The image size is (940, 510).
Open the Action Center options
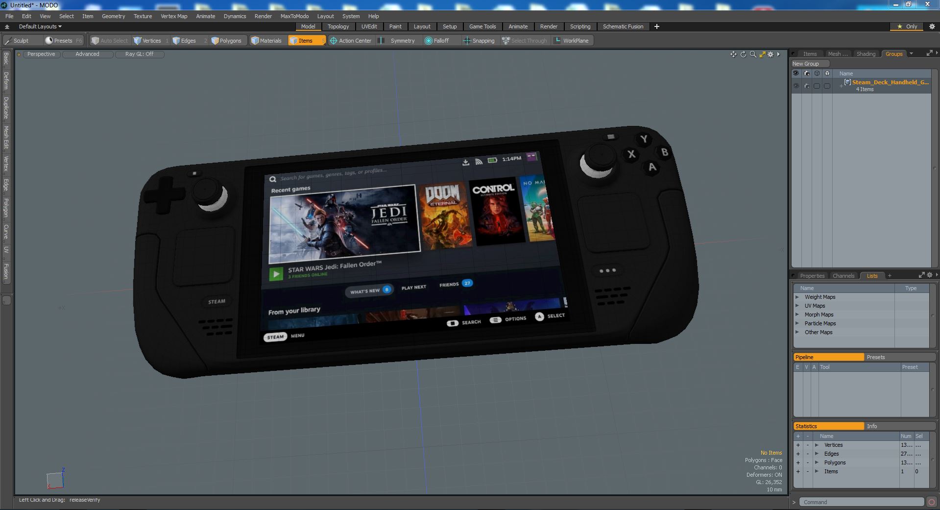click(x=351, y=41)
